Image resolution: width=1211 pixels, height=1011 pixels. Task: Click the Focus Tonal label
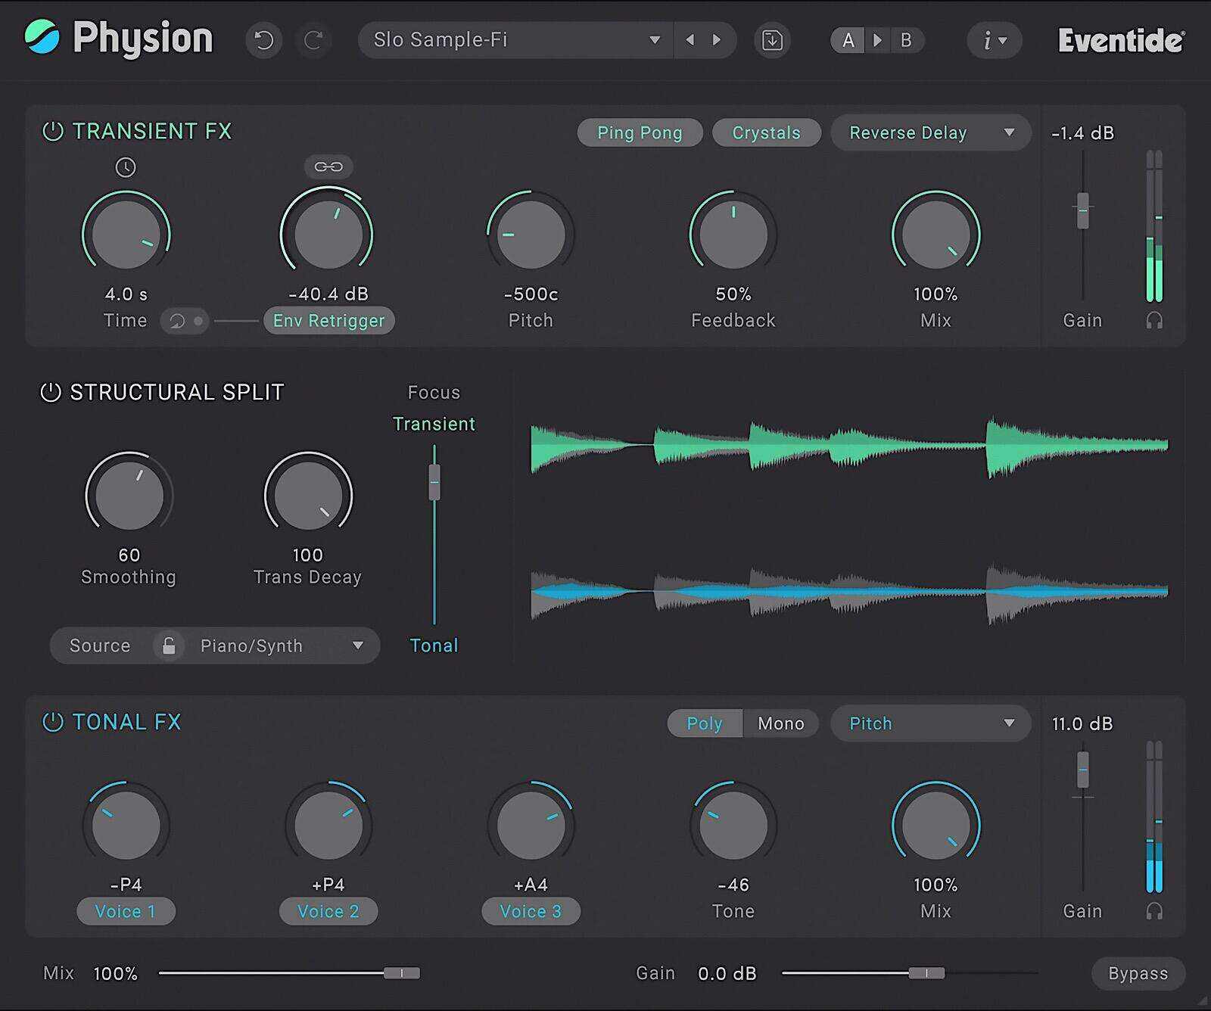[434, 645]
